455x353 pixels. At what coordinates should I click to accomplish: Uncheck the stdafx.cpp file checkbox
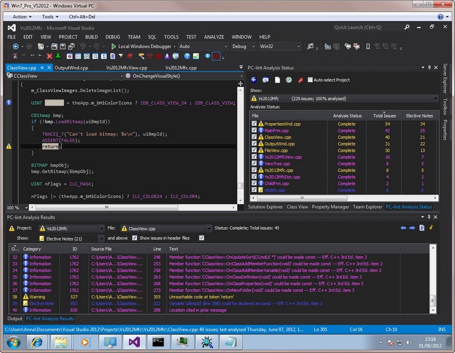click(254, 190)
